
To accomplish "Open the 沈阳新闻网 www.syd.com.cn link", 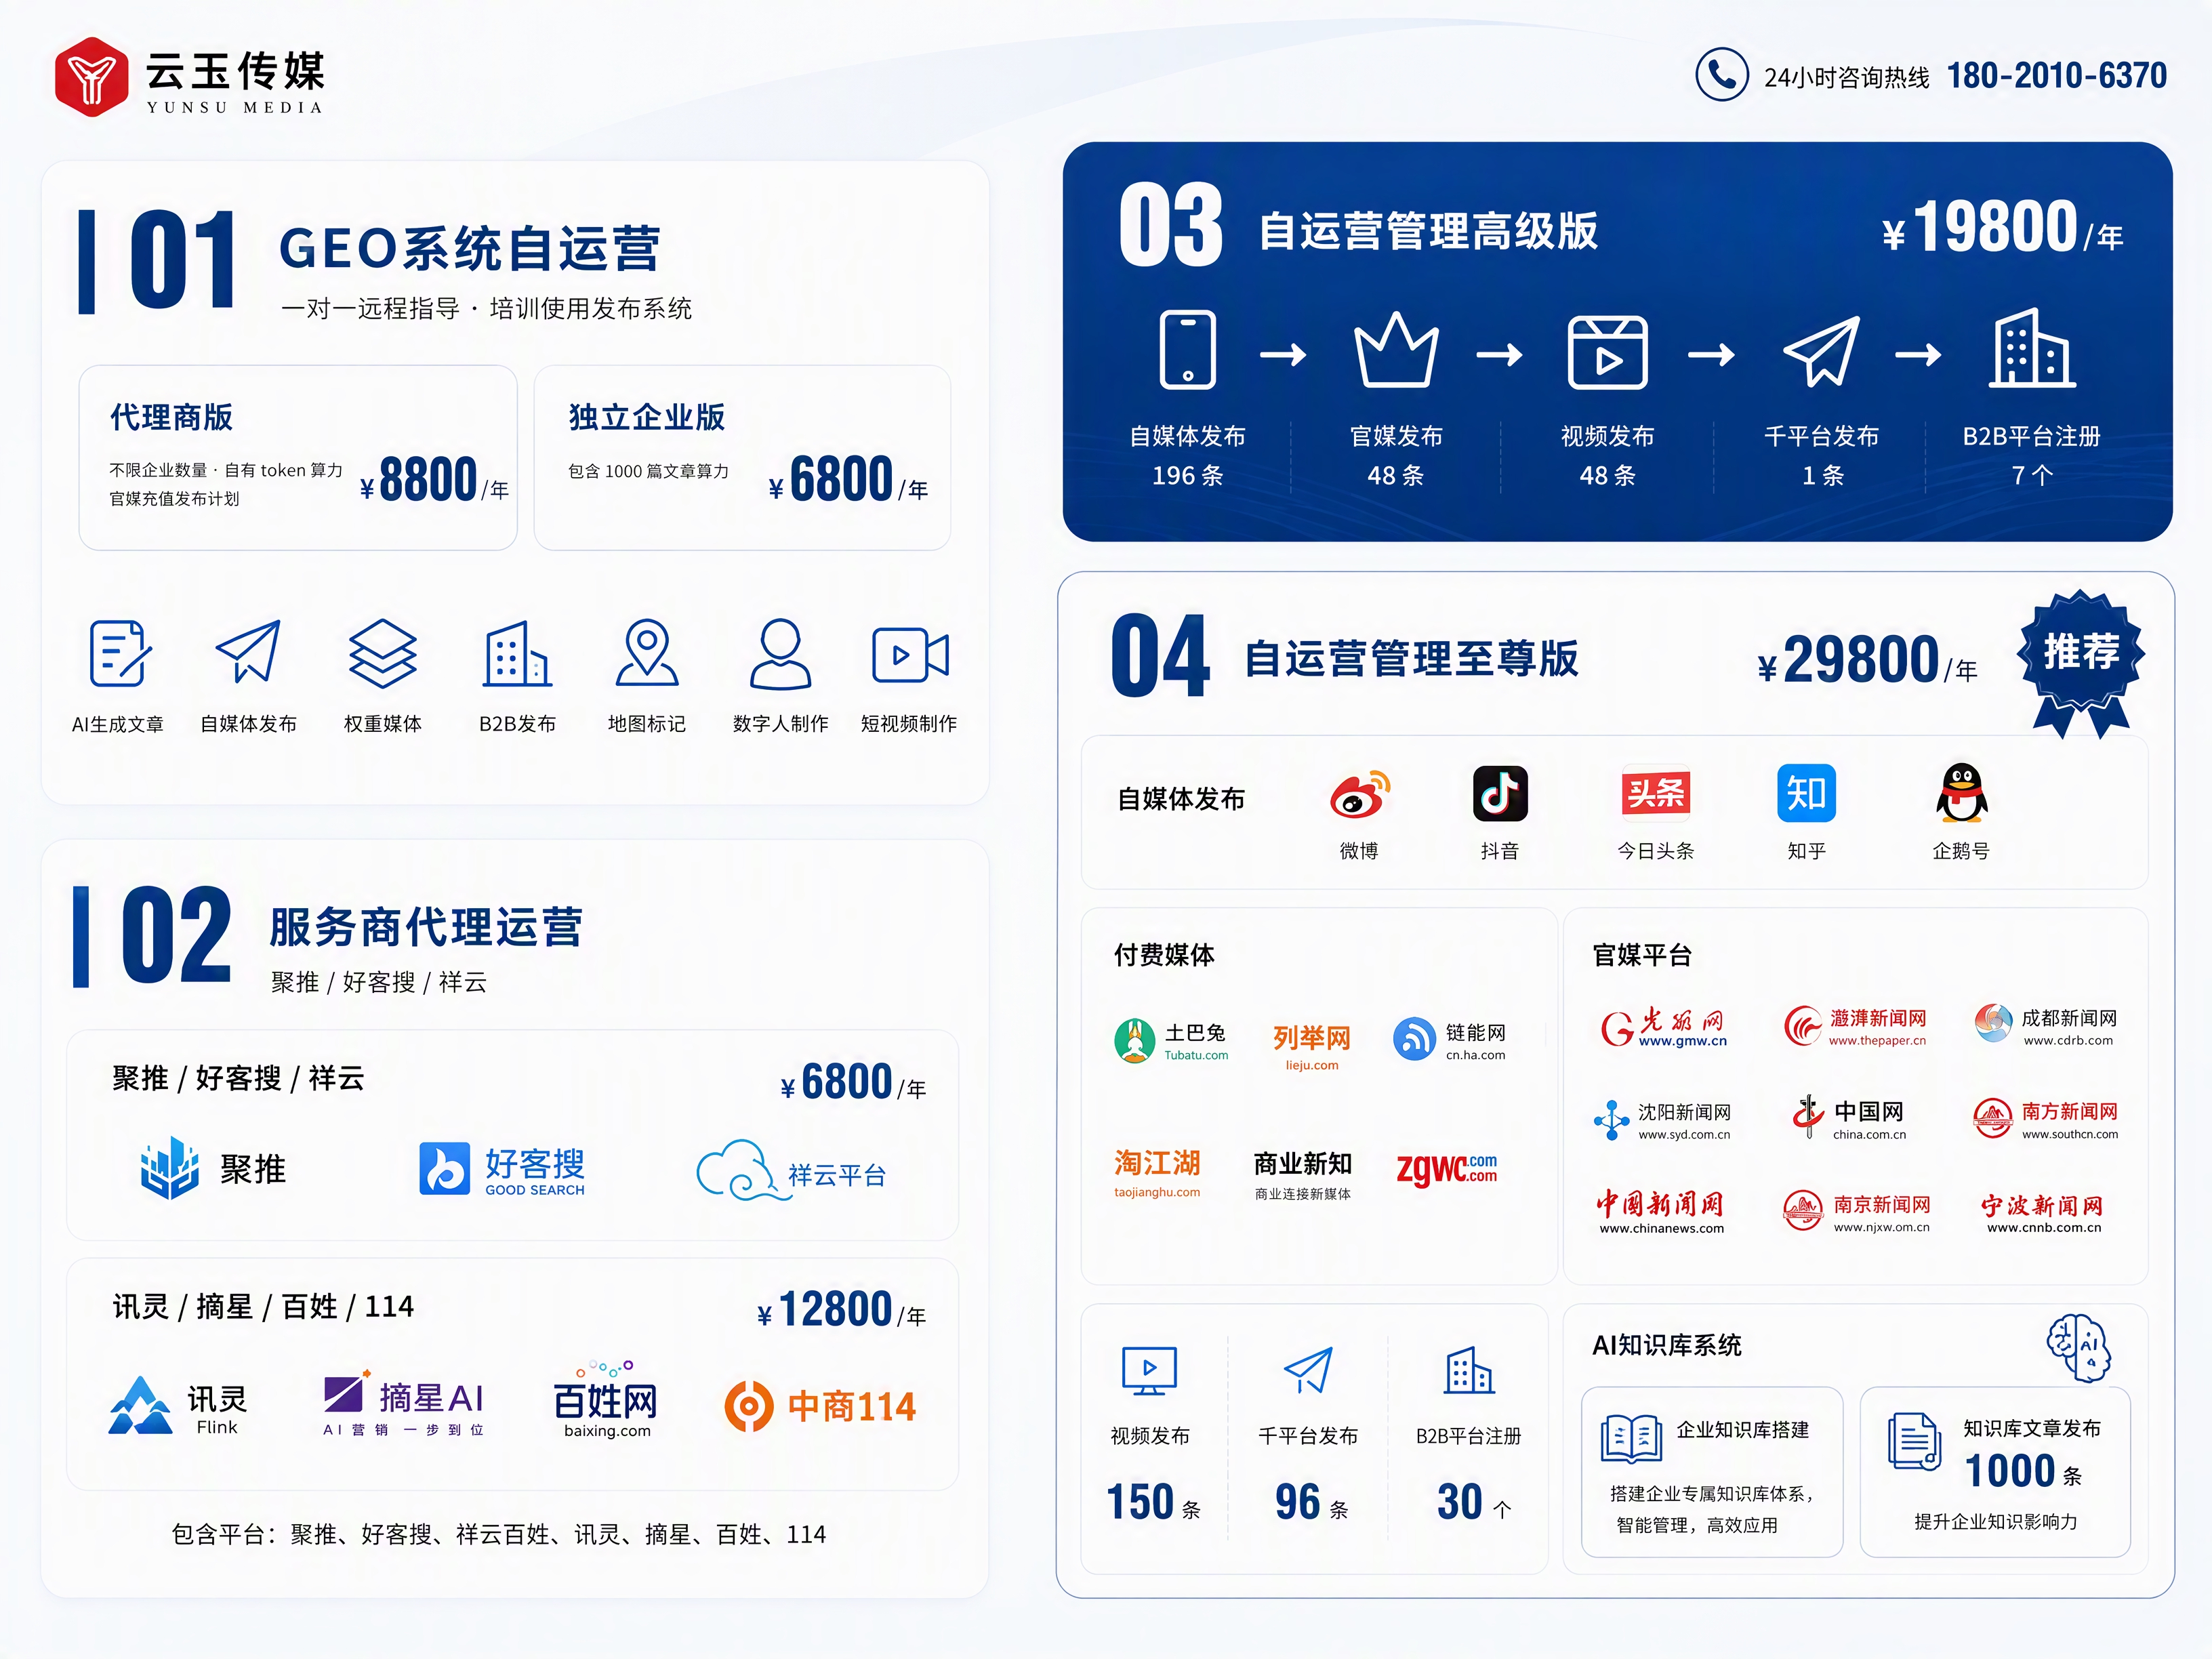I will click(x=1663, y=1121).
